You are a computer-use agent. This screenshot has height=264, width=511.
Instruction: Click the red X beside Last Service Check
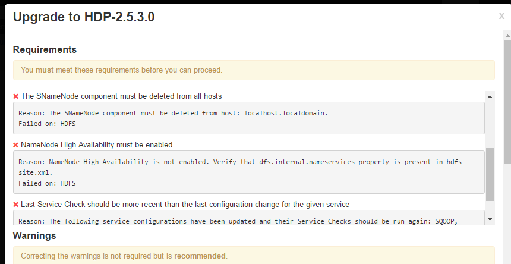(16, 205)
